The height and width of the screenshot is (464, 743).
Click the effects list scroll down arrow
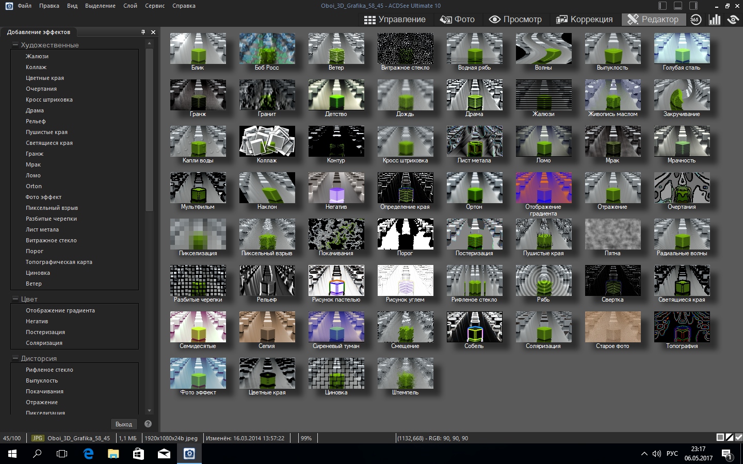[149, 411]
